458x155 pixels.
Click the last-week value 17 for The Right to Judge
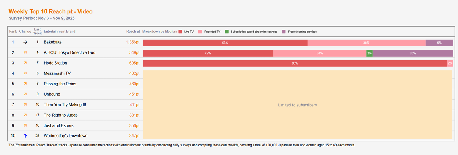37,115
